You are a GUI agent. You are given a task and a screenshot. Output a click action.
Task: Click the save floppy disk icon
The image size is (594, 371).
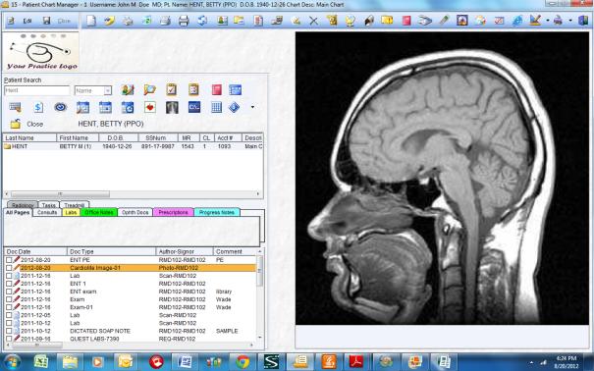coord(46,21)
